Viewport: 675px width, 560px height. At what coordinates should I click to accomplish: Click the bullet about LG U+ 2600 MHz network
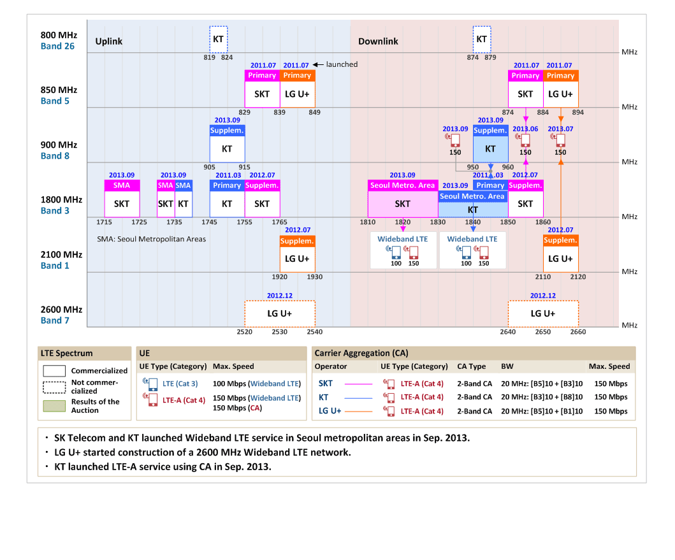202,452
